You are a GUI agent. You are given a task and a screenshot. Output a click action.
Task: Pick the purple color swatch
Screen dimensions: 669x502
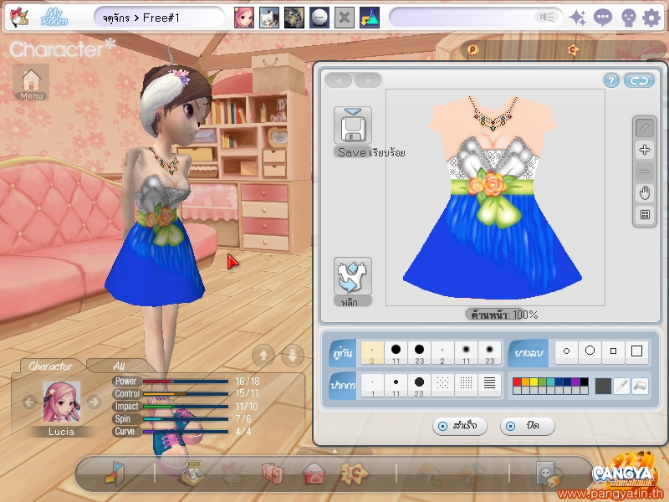point(575,382)
